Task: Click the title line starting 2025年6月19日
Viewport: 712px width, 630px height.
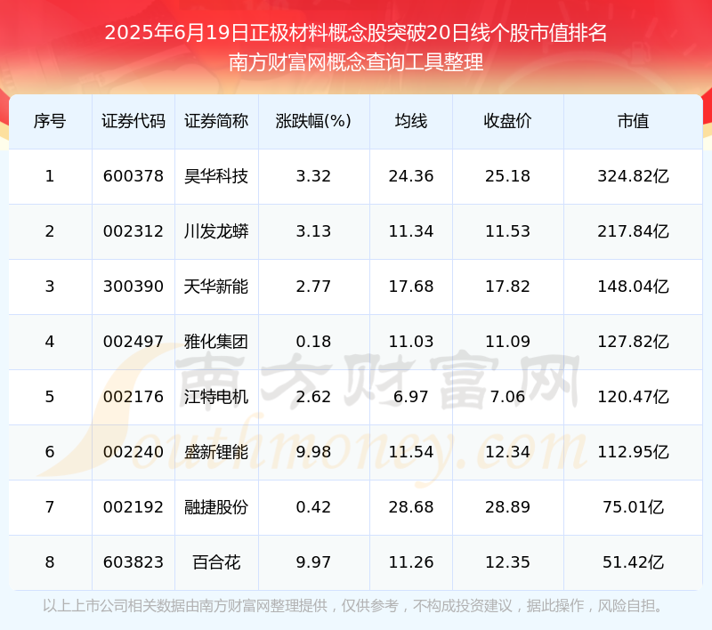Action: pos(356,33)
